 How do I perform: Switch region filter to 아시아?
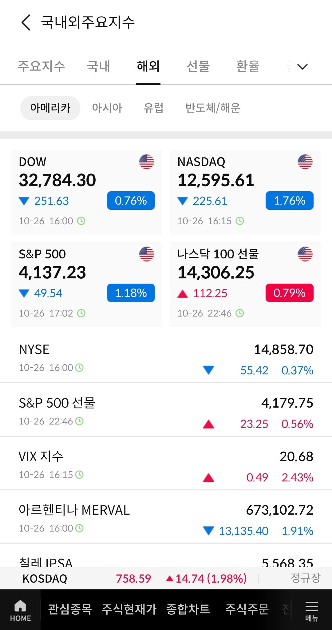tap(107, 108)
